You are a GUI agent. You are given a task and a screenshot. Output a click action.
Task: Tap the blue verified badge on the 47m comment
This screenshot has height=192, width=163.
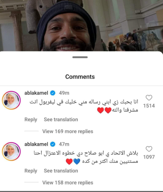point(53,144)
